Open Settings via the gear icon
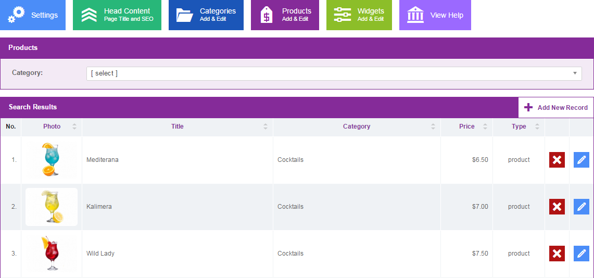Image resolution: width=594 pixels, height=278 pixels. coord(17,15)
